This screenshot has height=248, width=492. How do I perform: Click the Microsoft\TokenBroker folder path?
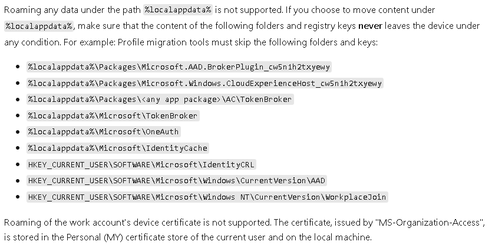113,115
